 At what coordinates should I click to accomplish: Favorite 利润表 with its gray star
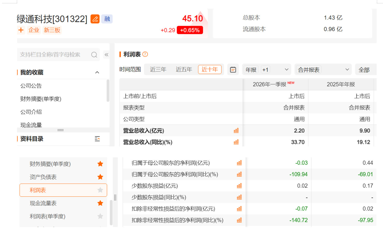(100, 190)
